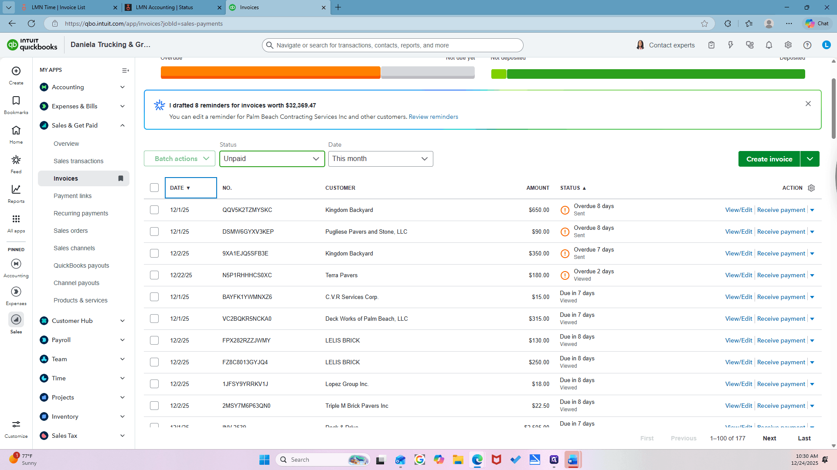Screen dimensions: 837x470
Task: Go to the Next page of invoices
Action: (769, 438)
